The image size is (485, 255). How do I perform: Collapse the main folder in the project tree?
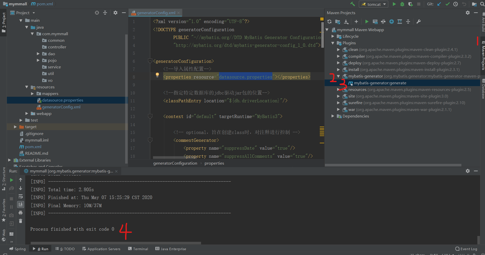click(x=21, y=21)
